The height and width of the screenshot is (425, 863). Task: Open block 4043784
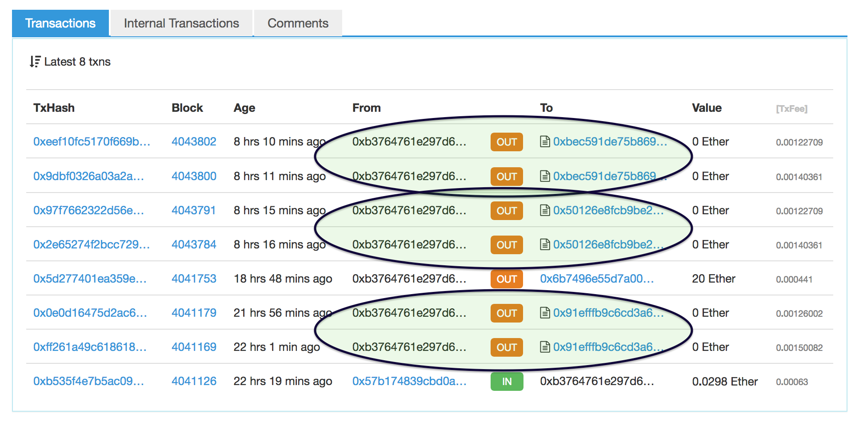[194, 244]
